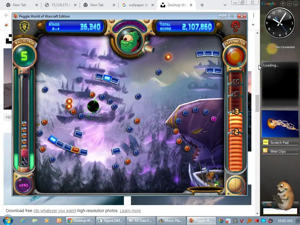Expand the Web Clips gadget
Viewport: 300px width, 225px height.
280,151
